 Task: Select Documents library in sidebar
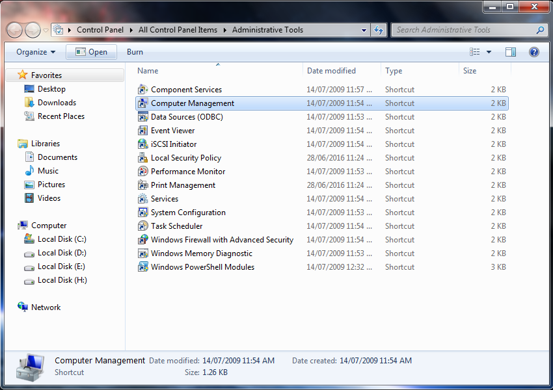pos(57,157)
